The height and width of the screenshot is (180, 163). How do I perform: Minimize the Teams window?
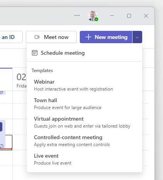click(112, 16)
